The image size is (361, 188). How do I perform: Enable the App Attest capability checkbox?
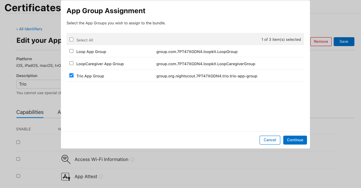tap(18, 176)
